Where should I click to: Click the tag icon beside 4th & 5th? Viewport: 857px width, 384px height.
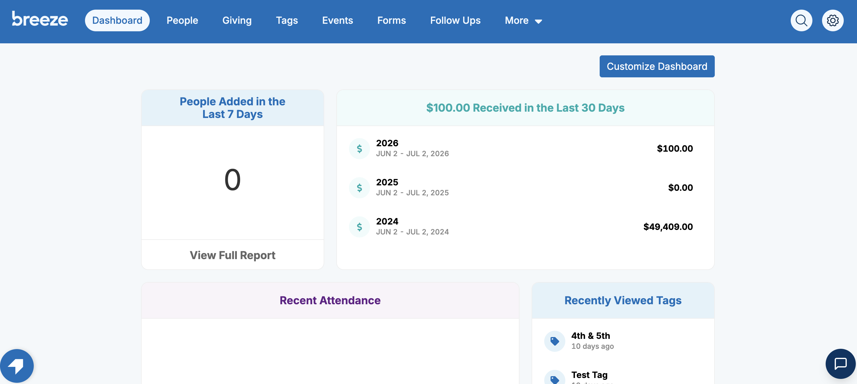(x=554, y=341)
